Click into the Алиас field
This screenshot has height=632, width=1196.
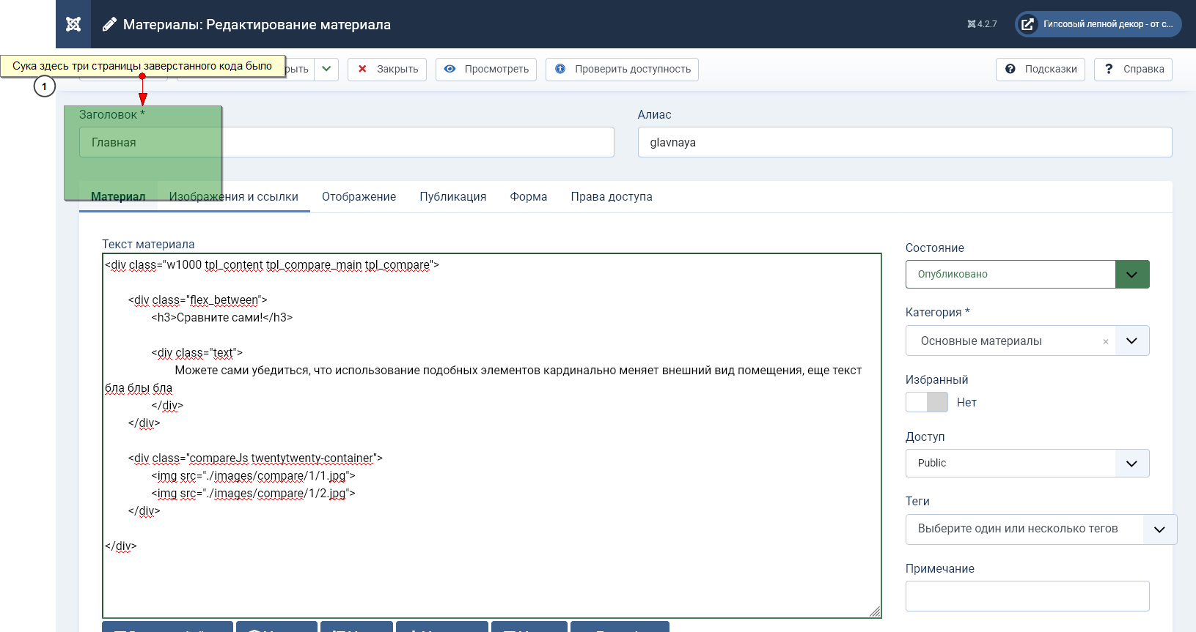point(904,142)
